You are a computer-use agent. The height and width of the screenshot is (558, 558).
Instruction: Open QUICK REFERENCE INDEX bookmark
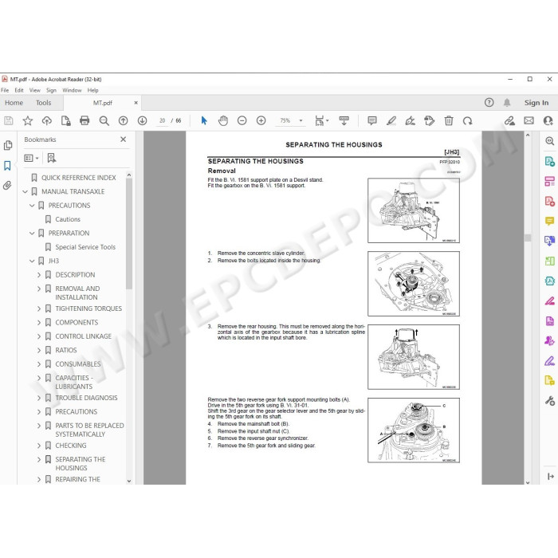tap(79, 178)
